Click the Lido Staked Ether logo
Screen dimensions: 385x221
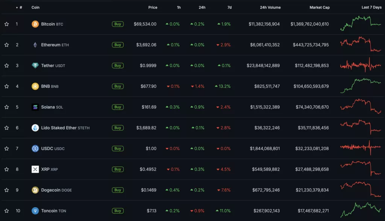pos(35,128)
